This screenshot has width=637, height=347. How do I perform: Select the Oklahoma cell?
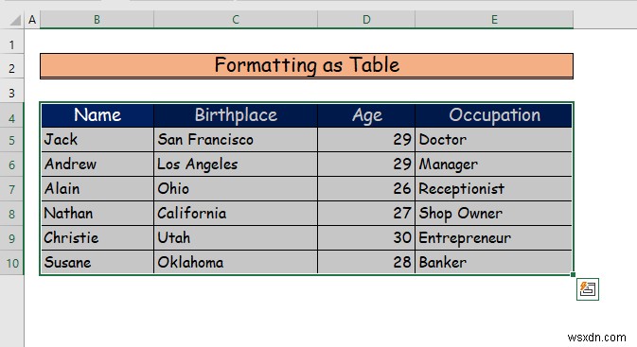click(x=236, y=262)
